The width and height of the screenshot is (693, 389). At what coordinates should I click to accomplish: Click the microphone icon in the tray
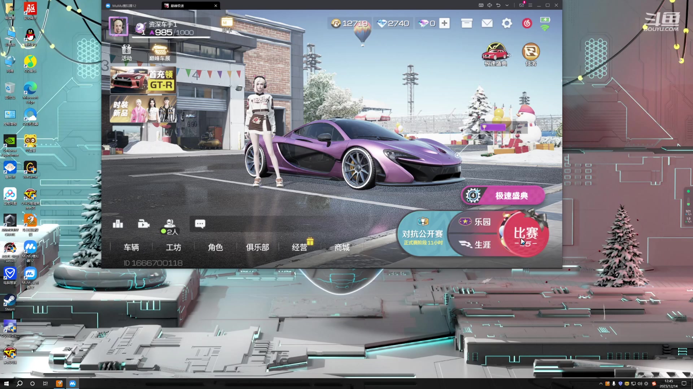(614, 384)
